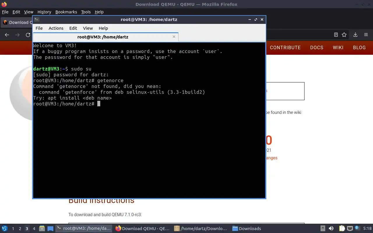Click 'Try: apt install <deb name>' line

(73, 98)
